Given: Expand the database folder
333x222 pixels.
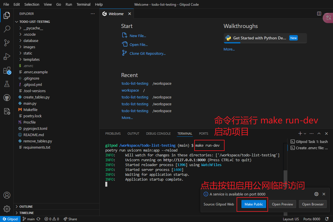Looking at the screenshot, I should click(31, 41).
